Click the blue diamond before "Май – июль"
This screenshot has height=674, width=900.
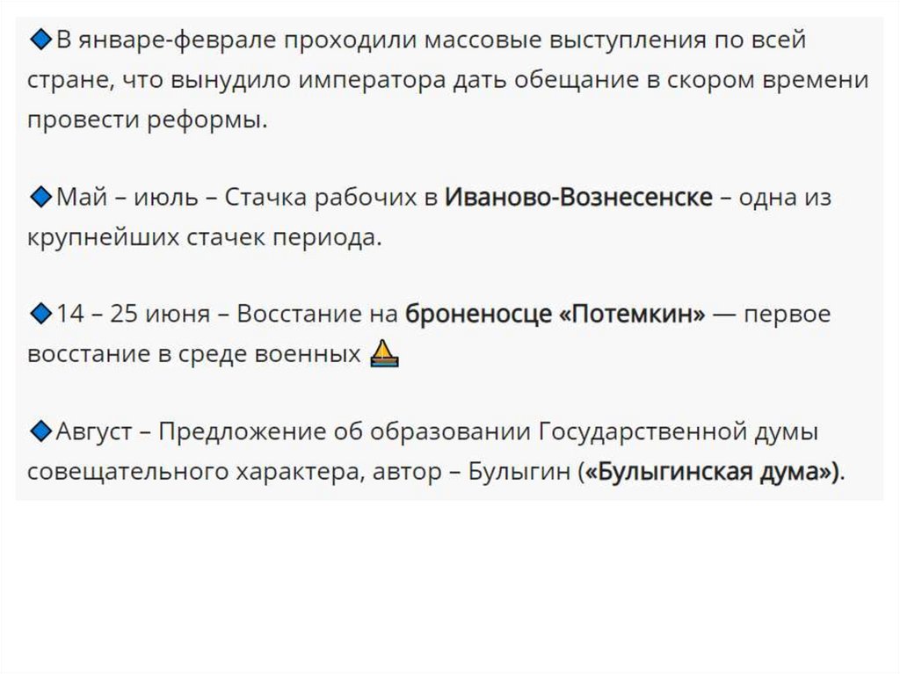point(40,197)
